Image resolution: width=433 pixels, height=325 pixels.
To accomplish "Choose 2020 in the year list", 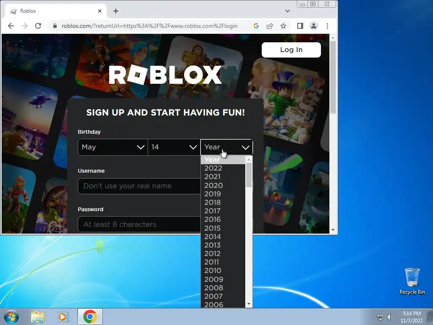I will (x=223, y=185).
